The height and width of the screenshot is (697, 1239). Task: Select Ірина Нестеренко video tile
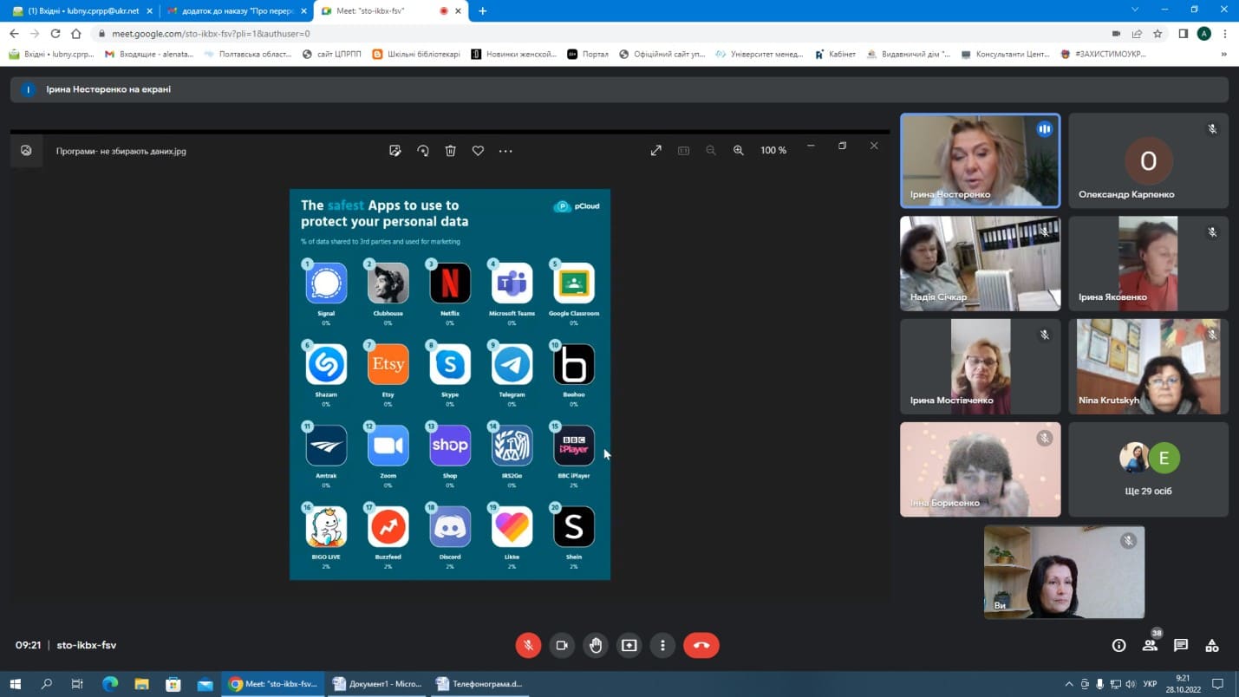980,160
